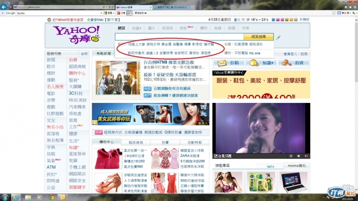Open the 會員登入 login link
The width and height of the screenshot is (358, 201).
[290, 54]
